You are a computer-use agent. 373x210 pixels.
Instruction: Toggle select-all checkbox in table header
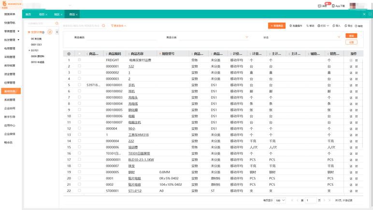pos(79,54)
